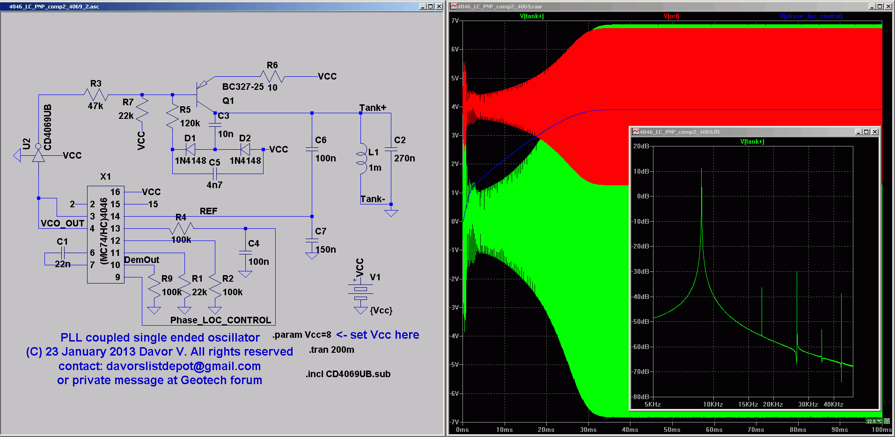Screen dimensions: 895x437
Task: Select capacitor C3 10n symbol
Action: coord(215,126)
